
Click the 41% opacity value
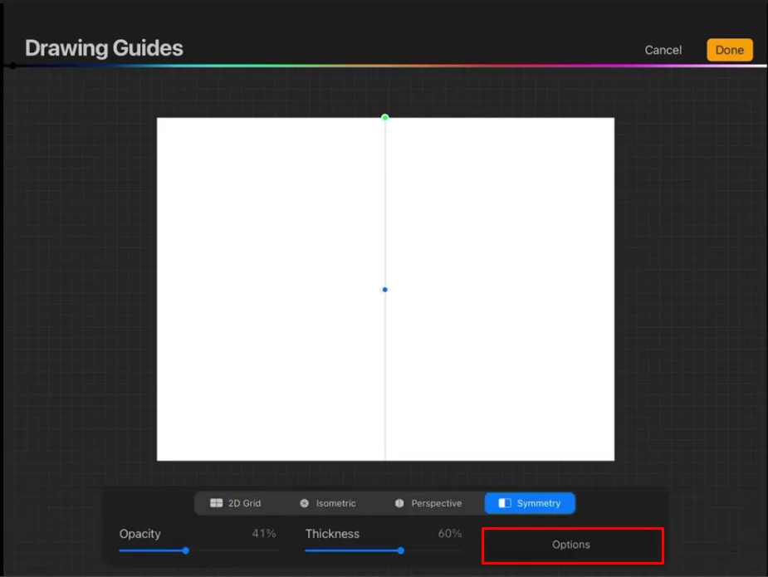click(x=263, y=533)
